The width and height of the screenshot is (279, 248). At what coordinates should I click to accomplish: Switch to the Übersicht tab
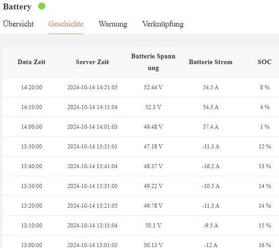[x=18, y=24]
